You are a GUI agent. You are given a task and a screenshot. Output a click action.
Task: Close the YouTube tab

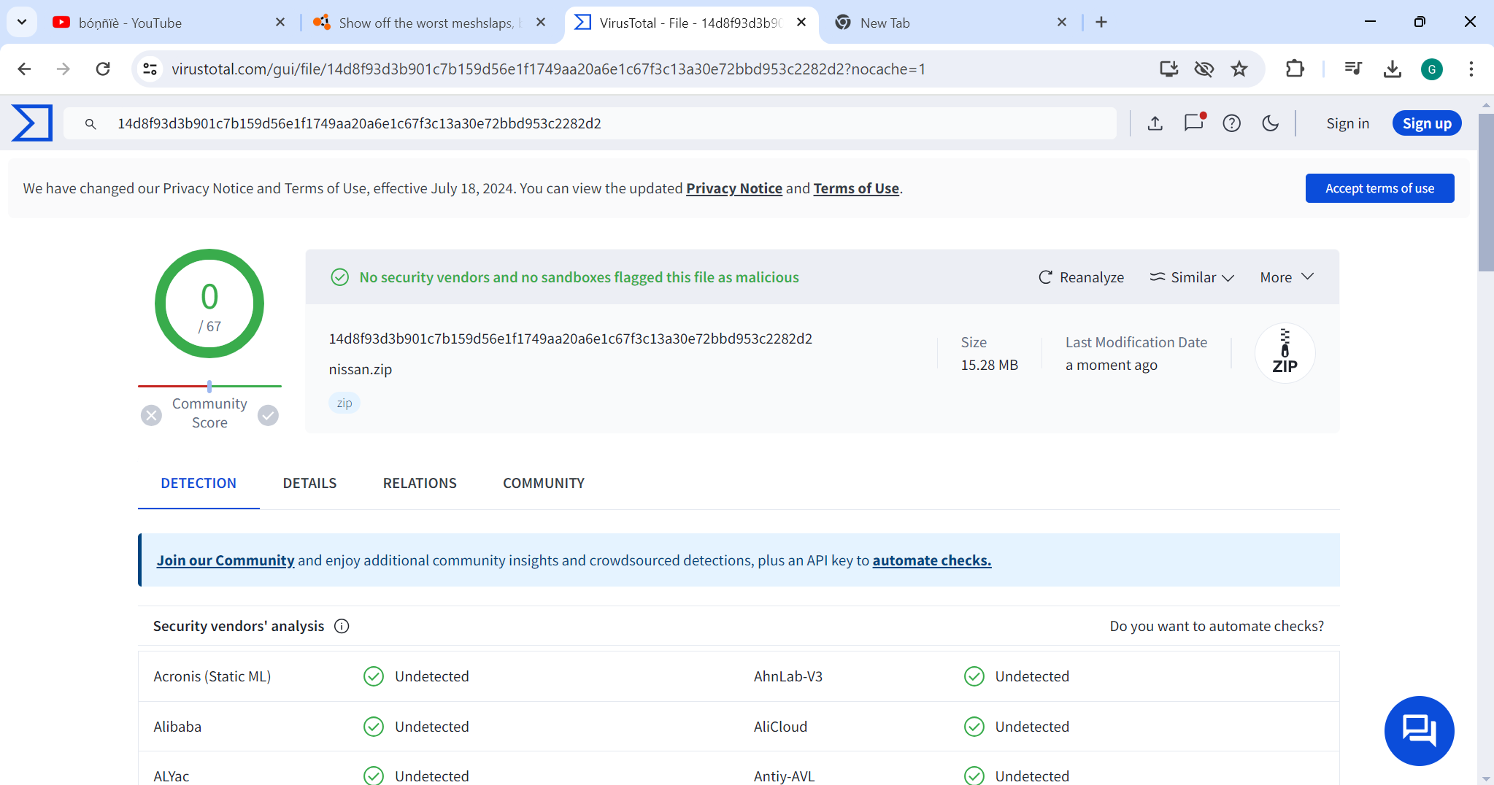pyautogui.click(x=280, y=22)
